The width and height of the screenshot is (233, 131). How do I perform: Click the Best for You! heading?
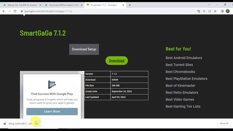[178, 49]
